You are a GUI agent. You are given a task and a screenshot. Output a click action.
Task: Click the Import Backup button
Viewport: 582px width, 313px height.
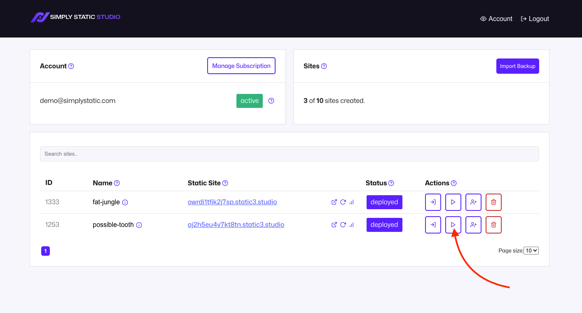click(518, 66)
